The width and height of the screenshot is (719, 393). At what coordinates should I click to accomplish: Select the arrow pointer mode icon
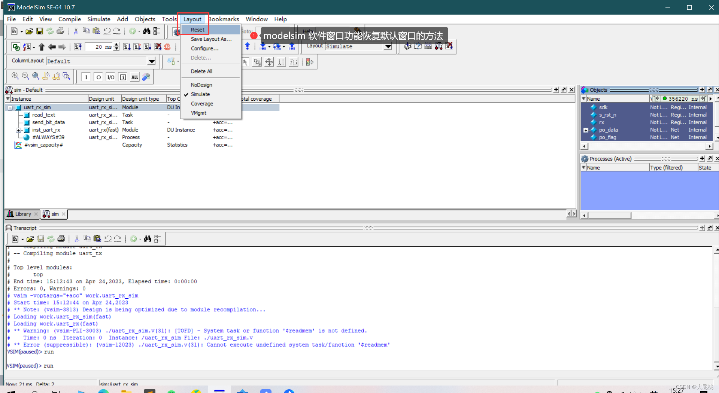point(245,62)
